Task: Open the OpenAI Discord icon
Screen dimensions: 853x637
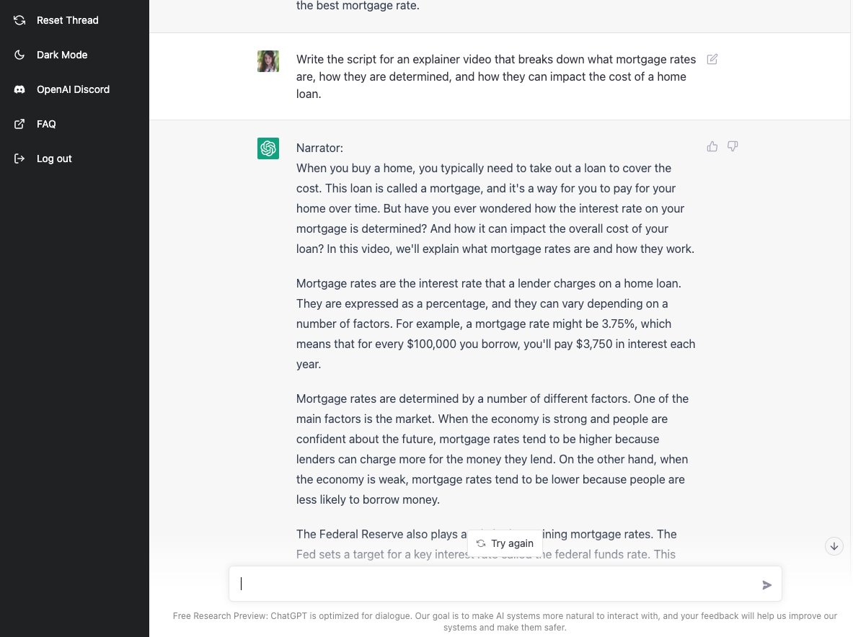Action: tap(19, 89)
